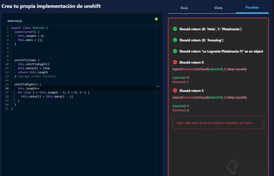Image resolution: width=274 pixels, height=176 pixels.
Task: Click on 'this.length++' code line
Action: click(x=29, y=88)
